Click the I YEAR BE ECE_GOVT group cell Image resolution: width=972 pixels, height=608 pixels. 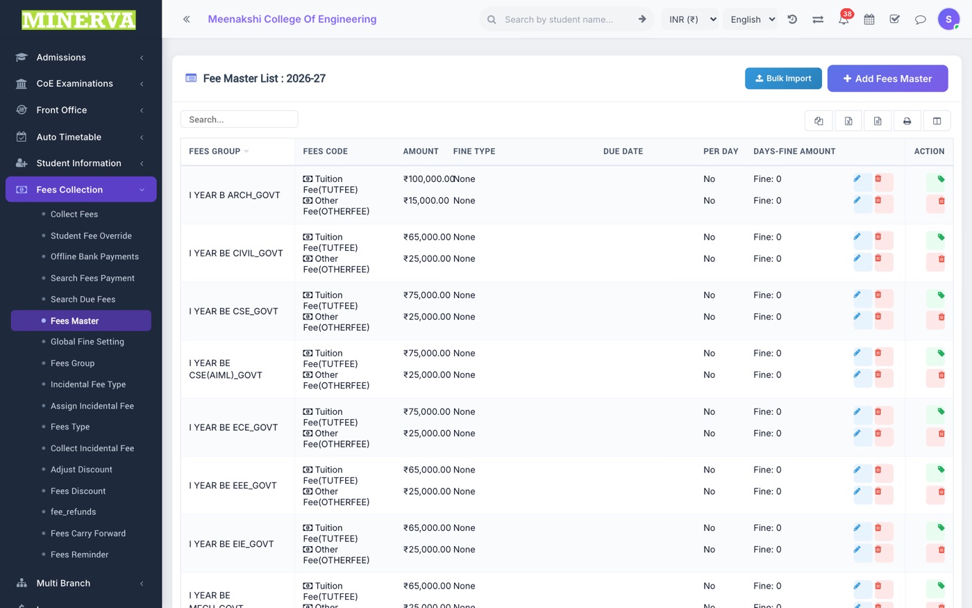click(237, 427)
